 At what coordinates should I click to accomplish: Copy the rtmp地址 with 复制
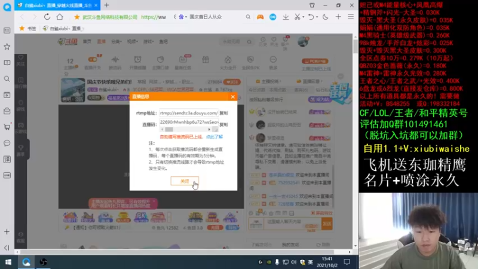(223, 113)
